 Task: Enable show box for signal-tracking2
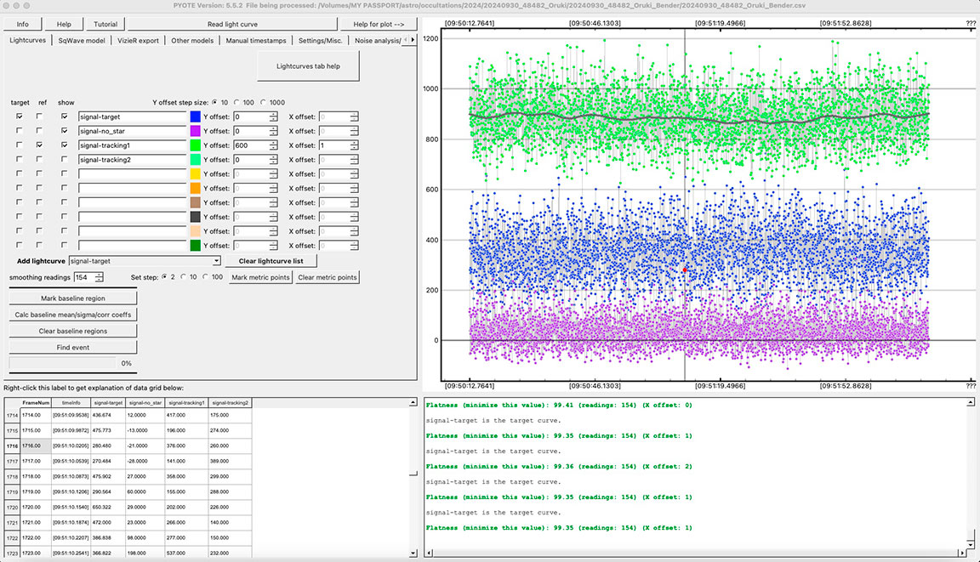[x=65, y=159]
